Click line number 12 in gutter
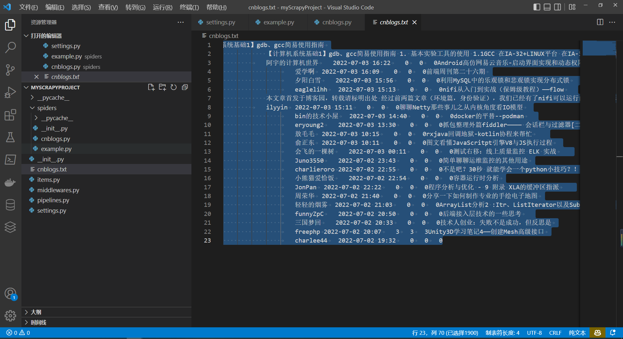The height and width of the screenshot is (339, 623). 207,143
